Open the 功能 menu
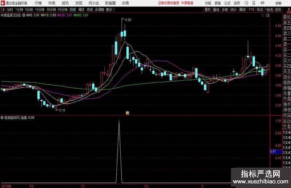The width and height of the screenshot is (291, 188). [x=208, y=3]
